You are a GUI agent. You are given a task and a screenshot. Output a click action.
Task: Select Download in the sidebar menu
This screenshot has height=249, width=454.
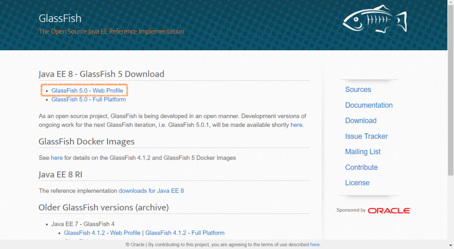[361, 121]
